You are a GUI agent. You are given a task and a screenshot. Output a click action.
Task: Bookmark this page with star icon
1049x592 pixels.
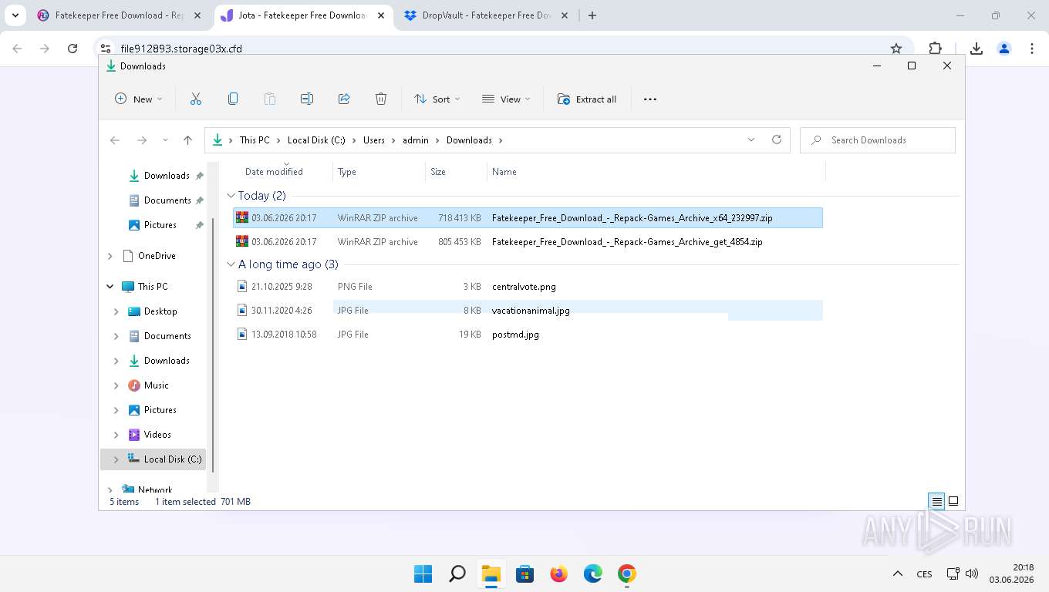[x=896, y=49]
